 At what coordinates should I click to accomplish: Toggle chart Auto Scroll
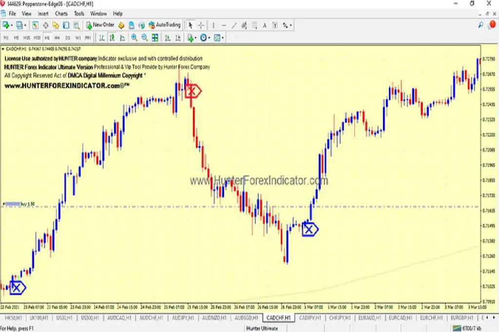click(168, 38)
